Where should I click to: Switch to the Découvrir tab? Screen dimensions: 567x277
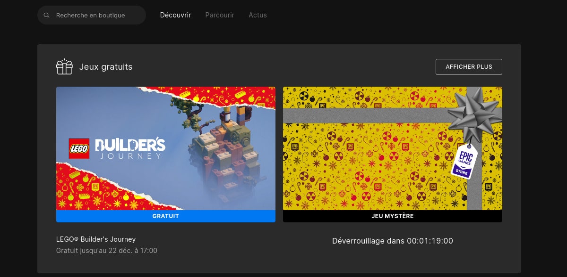click(x=175, y=15)
